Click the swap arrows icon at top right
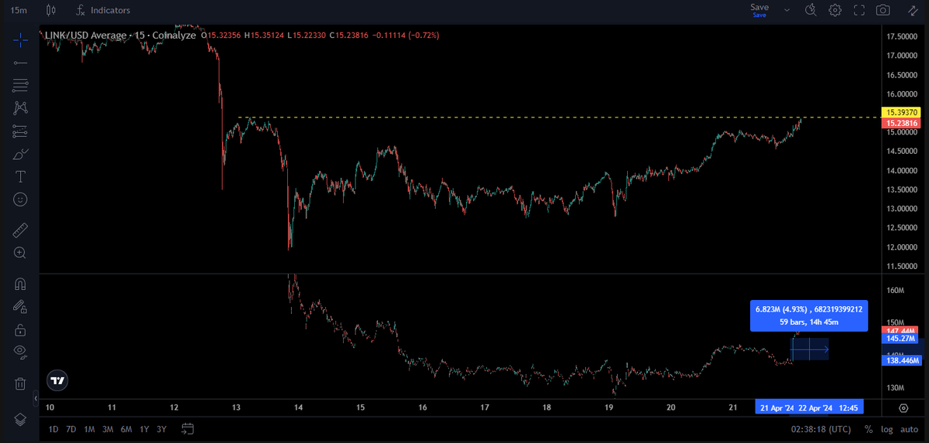Viewport: 929px width, 443px height. [x=914, y=10]
